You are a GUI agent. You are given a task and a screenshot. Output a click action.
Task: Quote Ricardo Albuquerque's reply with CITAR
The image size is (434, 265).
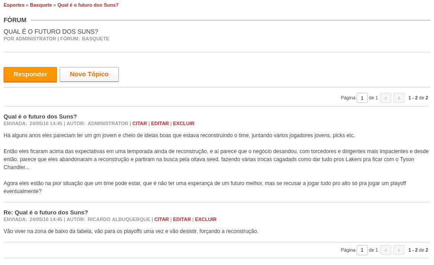tap(162, 219)
